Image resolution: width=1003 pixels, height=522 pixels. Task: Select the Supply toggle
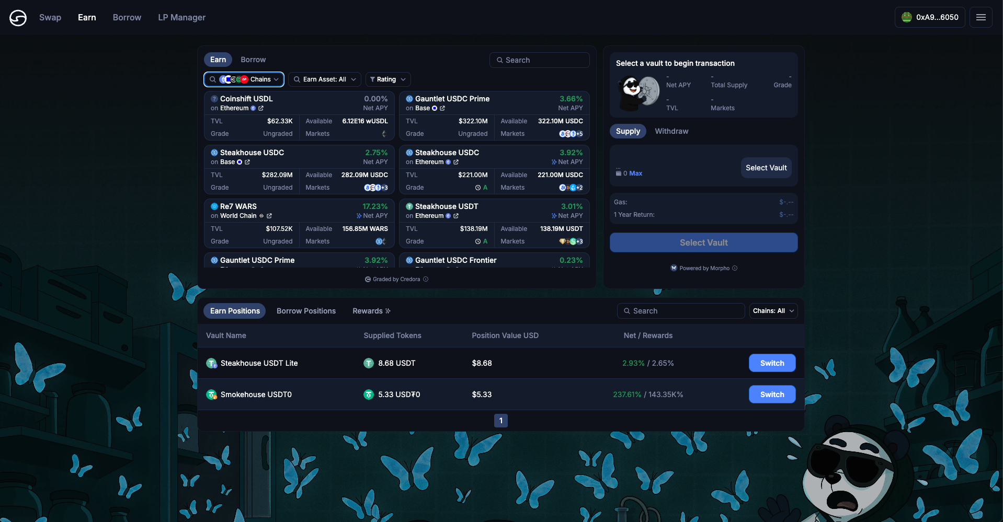tap(628, 131)
